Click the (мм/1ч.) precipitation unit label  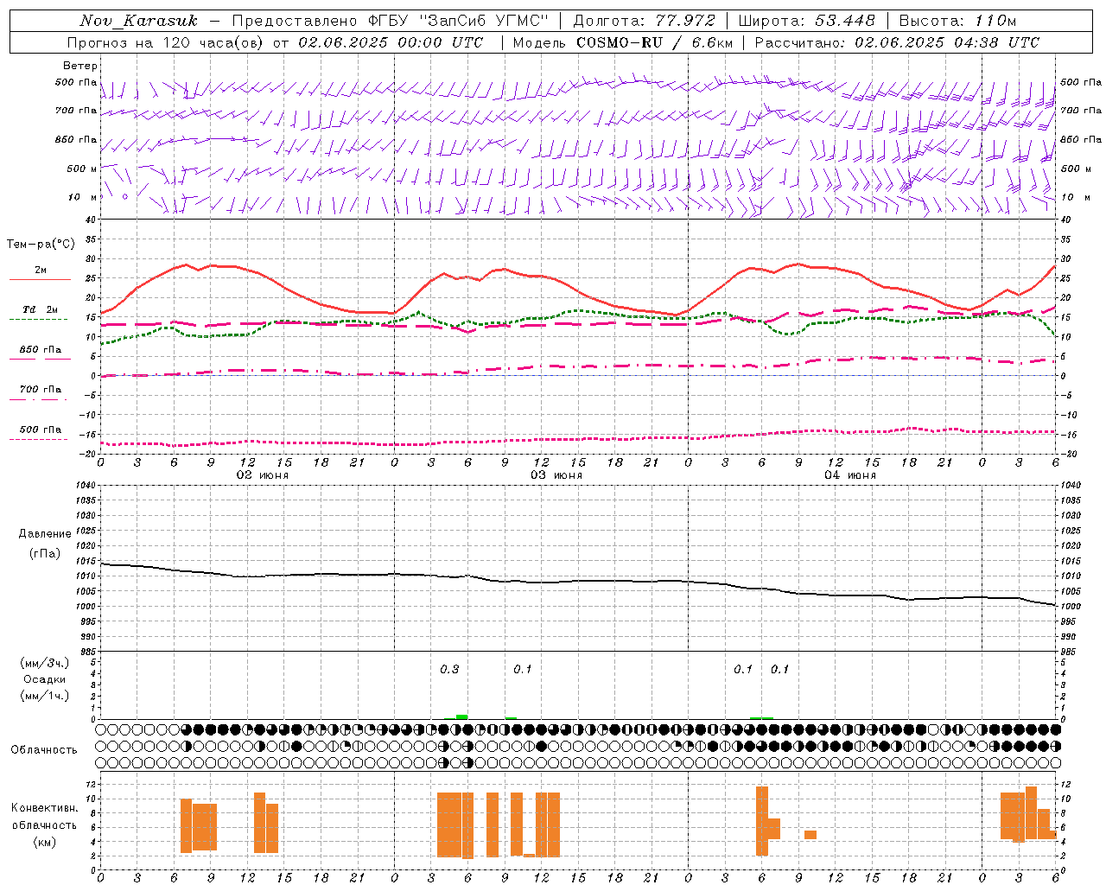pos(45,696)
